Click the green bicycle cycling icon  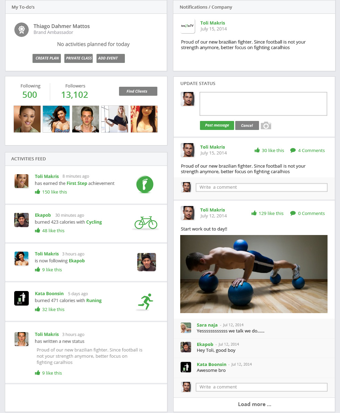tap(146, 223)
